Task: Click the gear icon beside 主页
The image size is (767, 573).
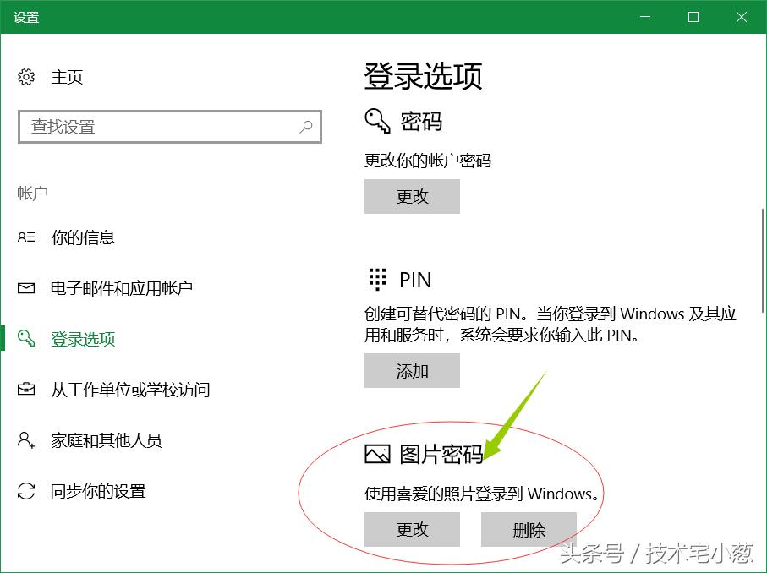Action: [26, 77]
